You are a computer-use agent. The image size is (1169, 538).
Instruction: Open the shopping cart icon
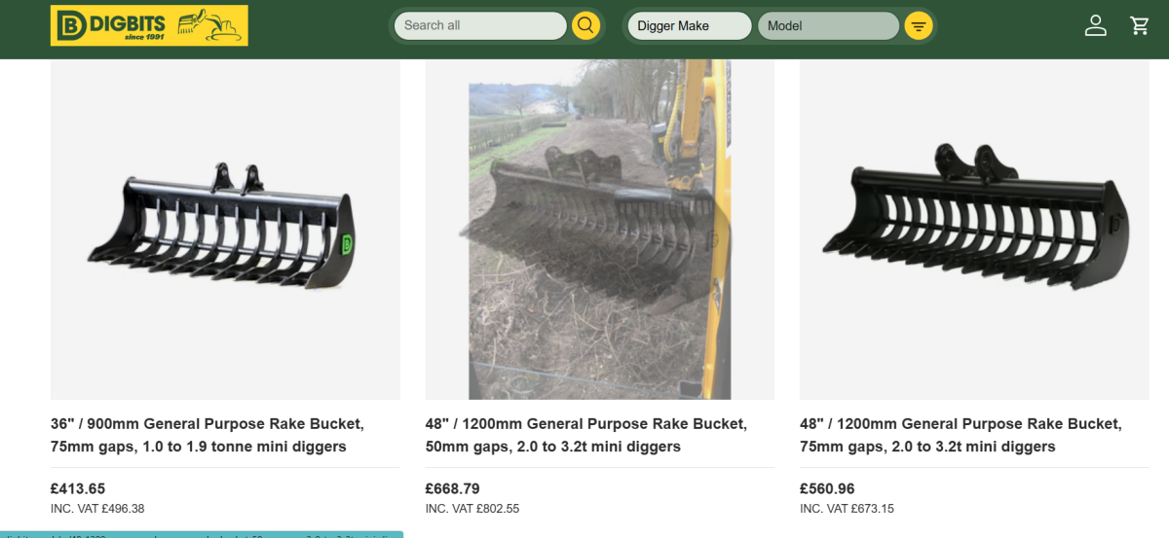tap(1140, 25)
